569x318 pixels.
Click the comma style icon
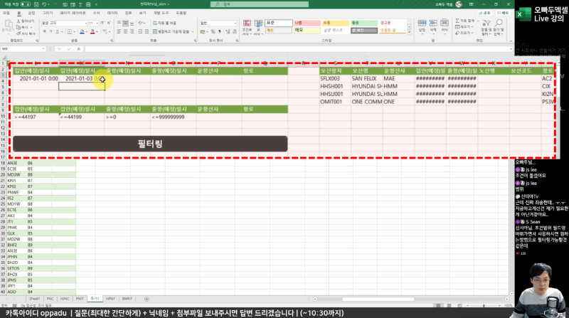[x=220, y=32]
